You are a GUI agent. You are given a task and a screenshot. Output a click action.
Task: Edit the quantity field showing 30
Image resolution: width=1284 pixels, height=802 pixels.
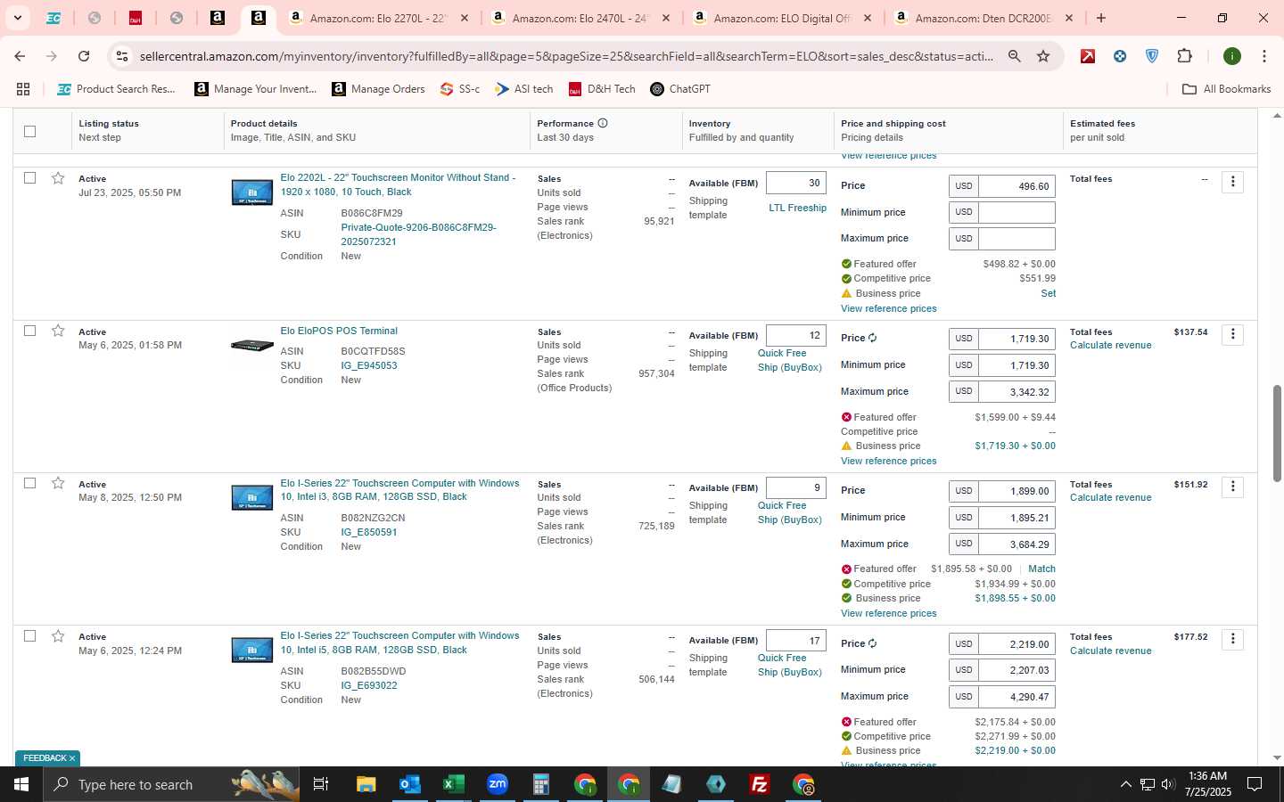click(796, 183)
